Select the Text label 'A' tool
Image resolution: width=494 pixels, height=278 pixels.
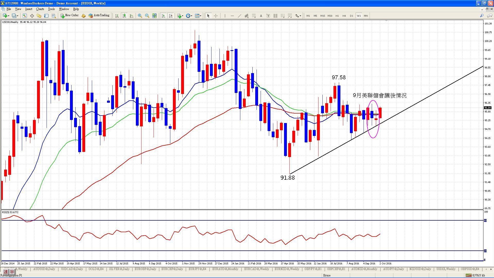261,16
